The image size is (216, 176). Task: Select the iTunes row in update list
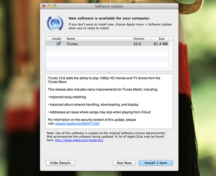[x=107, y=44]
